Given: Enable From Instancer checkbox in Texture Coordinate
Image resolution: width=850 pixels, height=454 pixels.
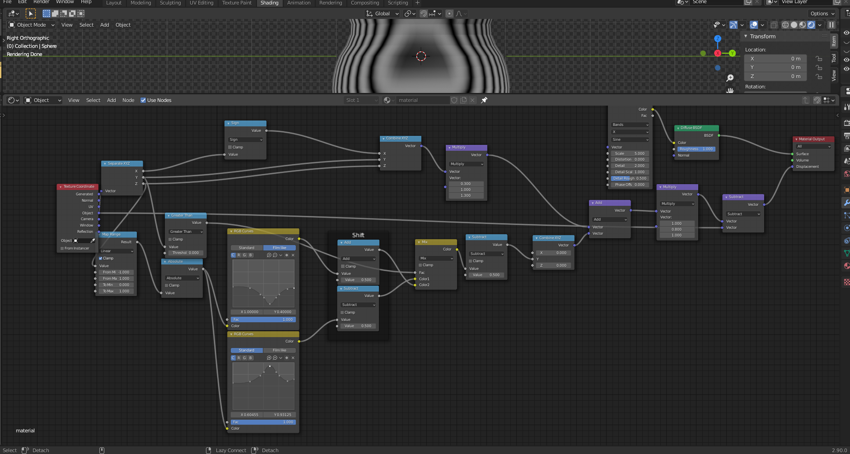Looking at the screenshot, I should point(62,248).
